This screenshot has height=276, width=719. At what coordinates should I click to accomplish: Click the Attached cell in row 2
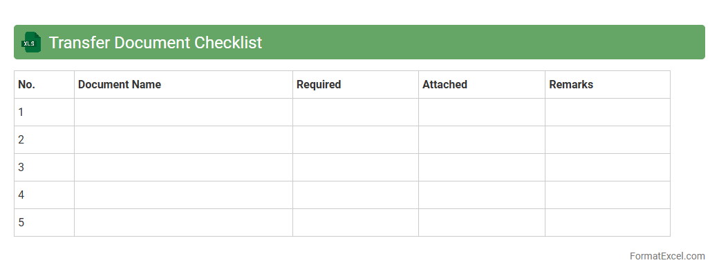pos(481,140)
